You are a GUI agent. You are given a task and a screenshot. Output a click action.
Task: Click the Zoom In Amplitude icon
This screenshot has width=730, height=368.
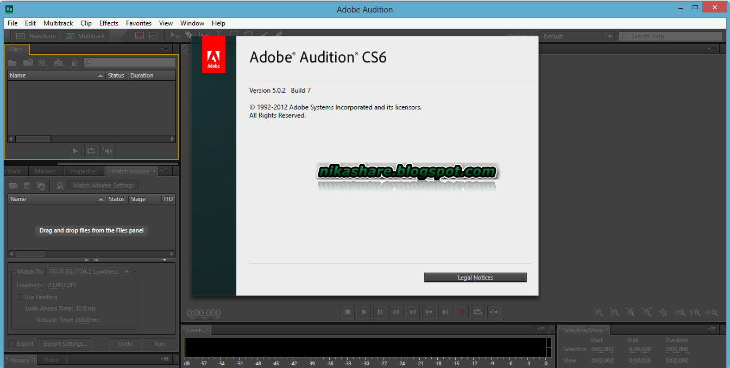coord(599,312)
